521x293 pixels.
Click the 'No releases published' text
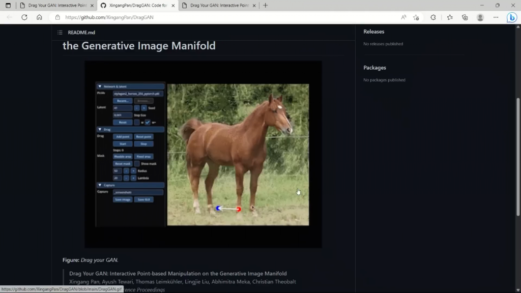click(x=383, y=44)
